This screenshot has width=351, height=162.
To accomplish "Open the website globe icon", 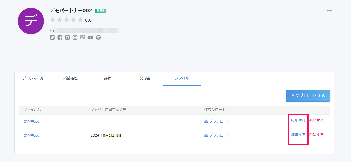I will [x=98, y=37].
